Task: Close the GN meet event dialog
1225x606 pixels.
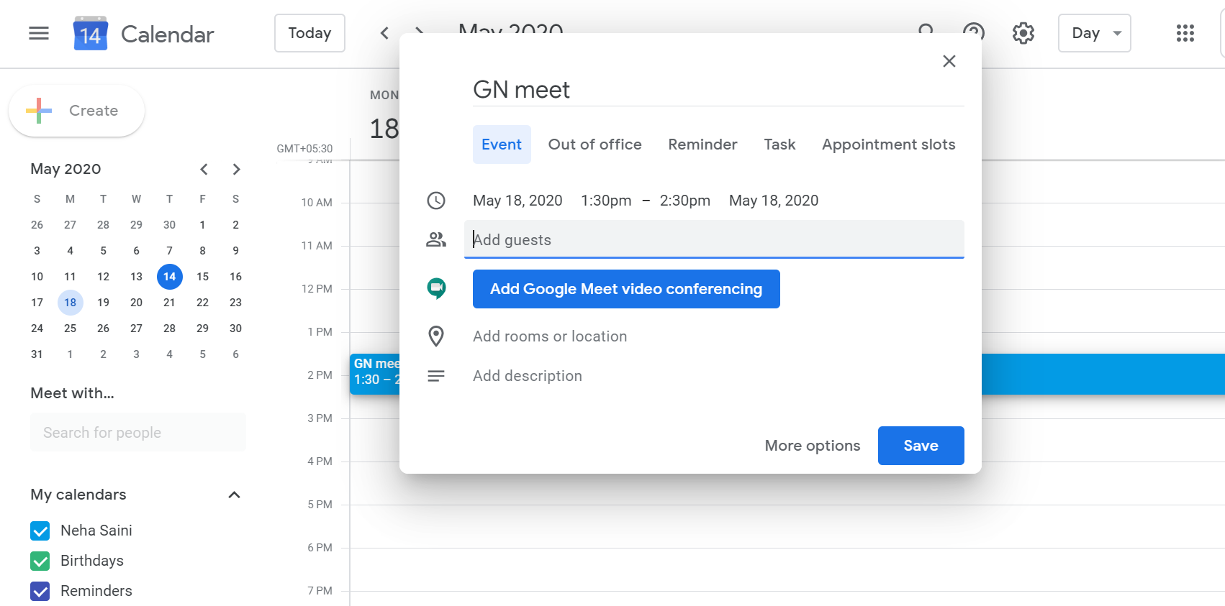Action: click(x=949, y=61)
